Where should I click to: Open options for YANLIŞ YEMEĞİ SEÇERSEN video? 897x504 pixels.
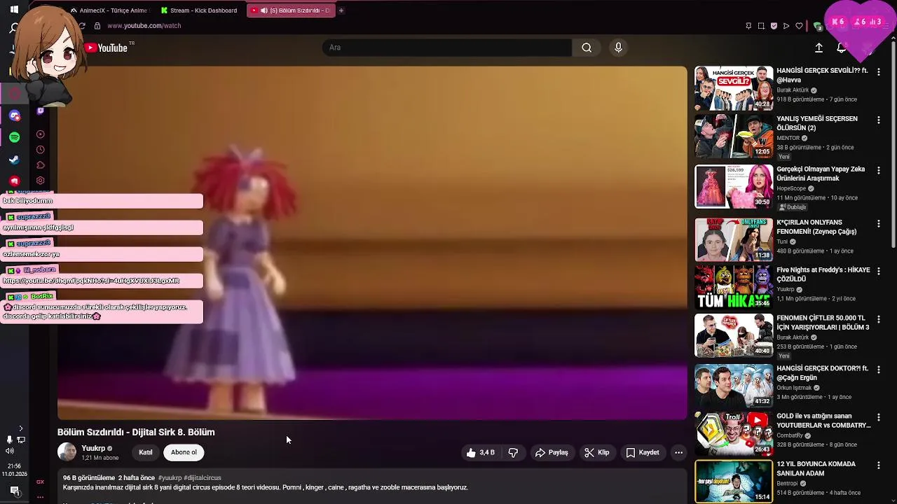click(x=878, y=120)
